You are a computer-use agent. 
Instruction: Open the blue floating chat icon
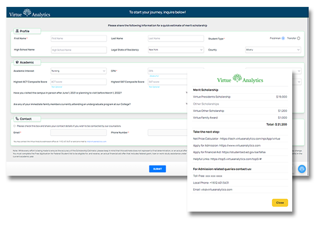[x=301, y=169]
